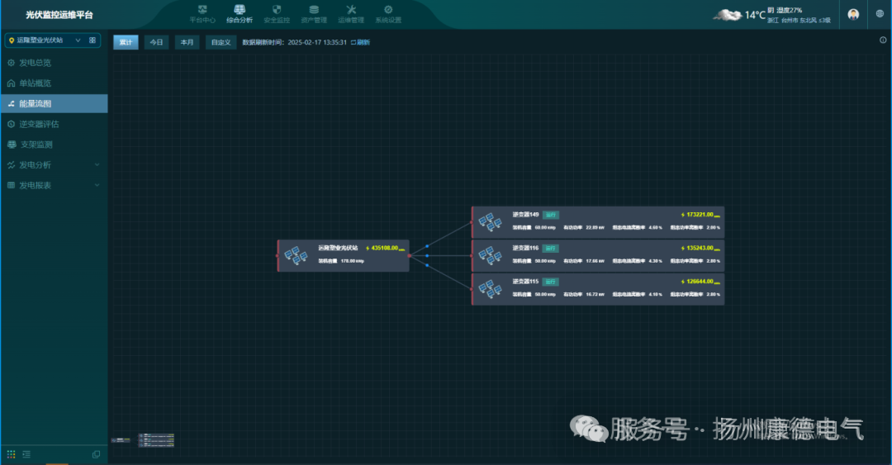Click the globe language icon

(x=880, y=14)
